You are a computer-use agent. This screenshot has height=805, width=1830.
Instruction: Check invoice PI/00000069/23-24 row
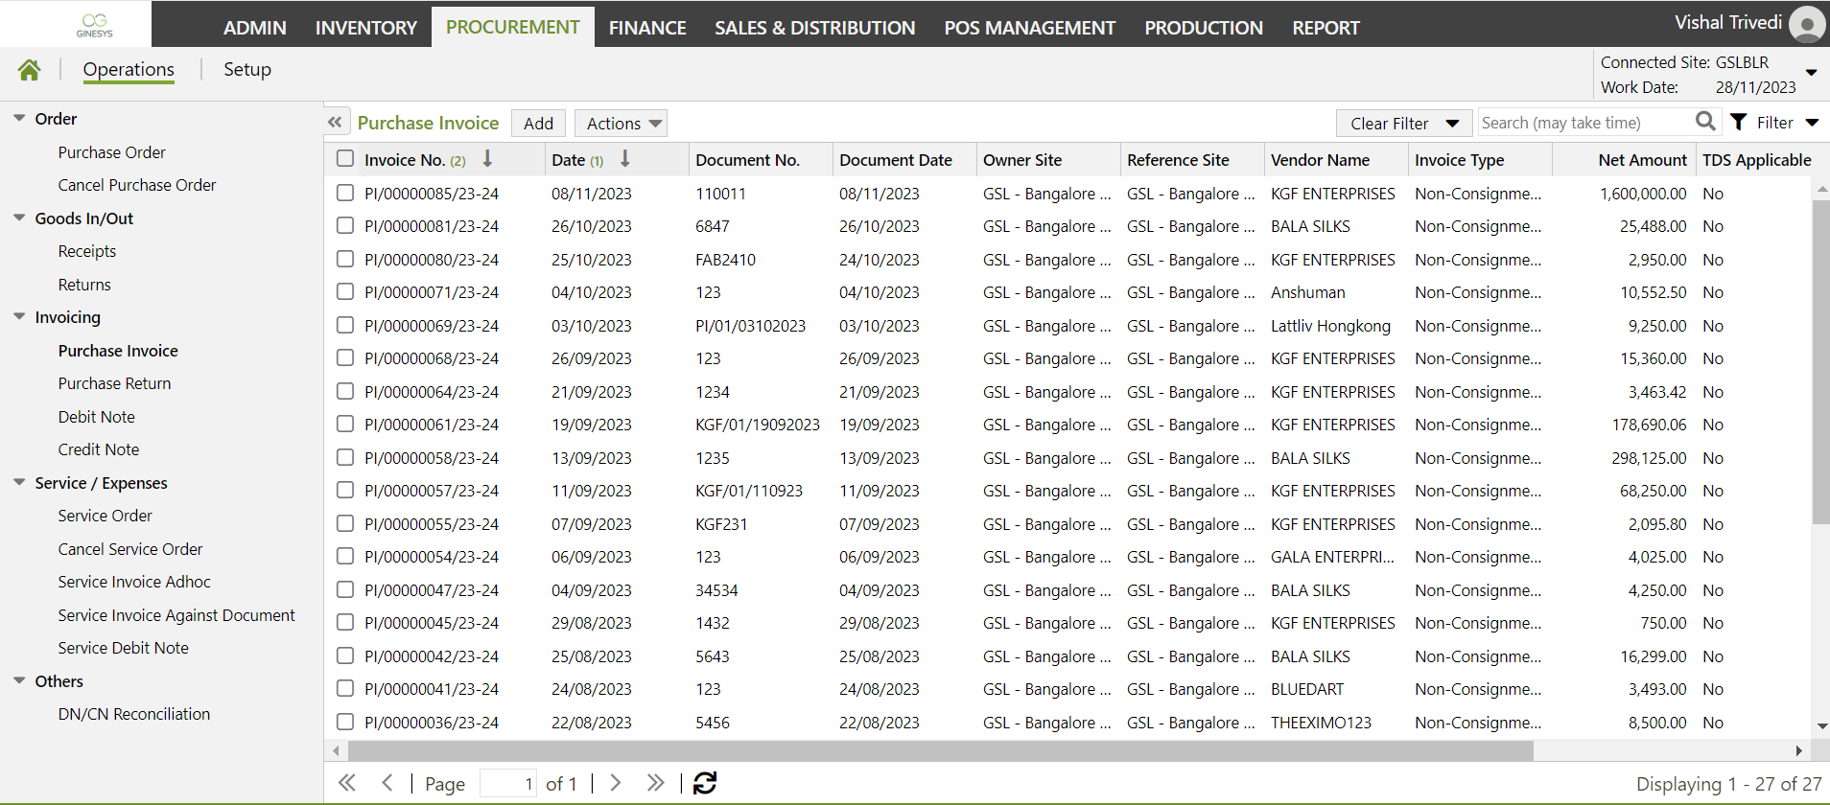click(x=345, y=325)
